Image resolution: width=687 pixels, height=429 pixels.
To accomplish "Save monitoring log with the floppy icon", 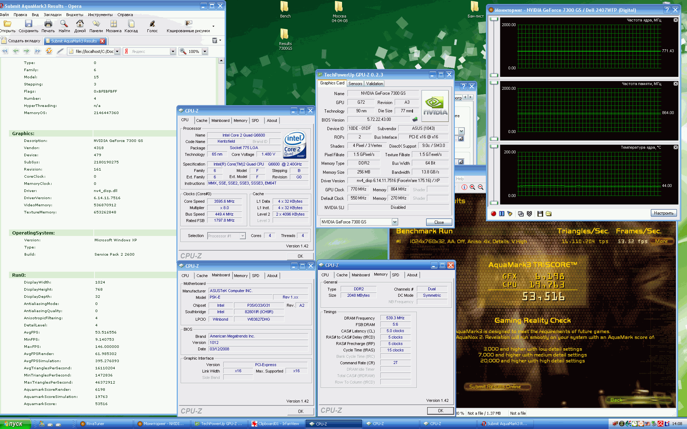I will [540, 213].
